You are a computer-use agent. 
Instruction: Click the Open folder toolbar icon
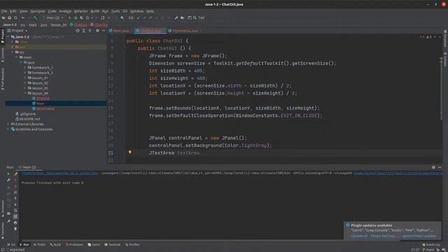[3, 17]
